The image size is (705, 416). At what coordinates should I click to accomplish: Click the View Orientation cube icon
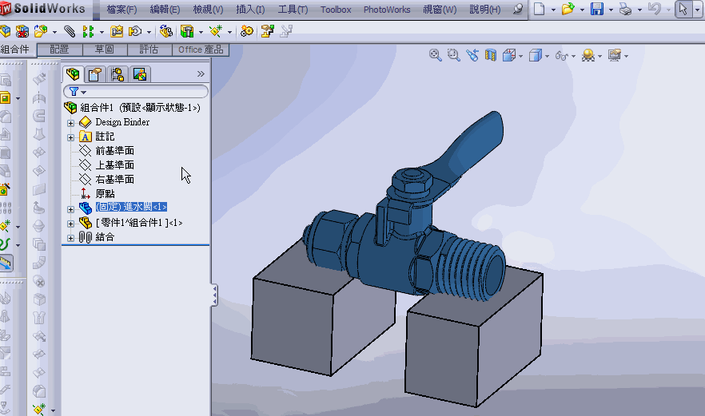tap(509, 55)
